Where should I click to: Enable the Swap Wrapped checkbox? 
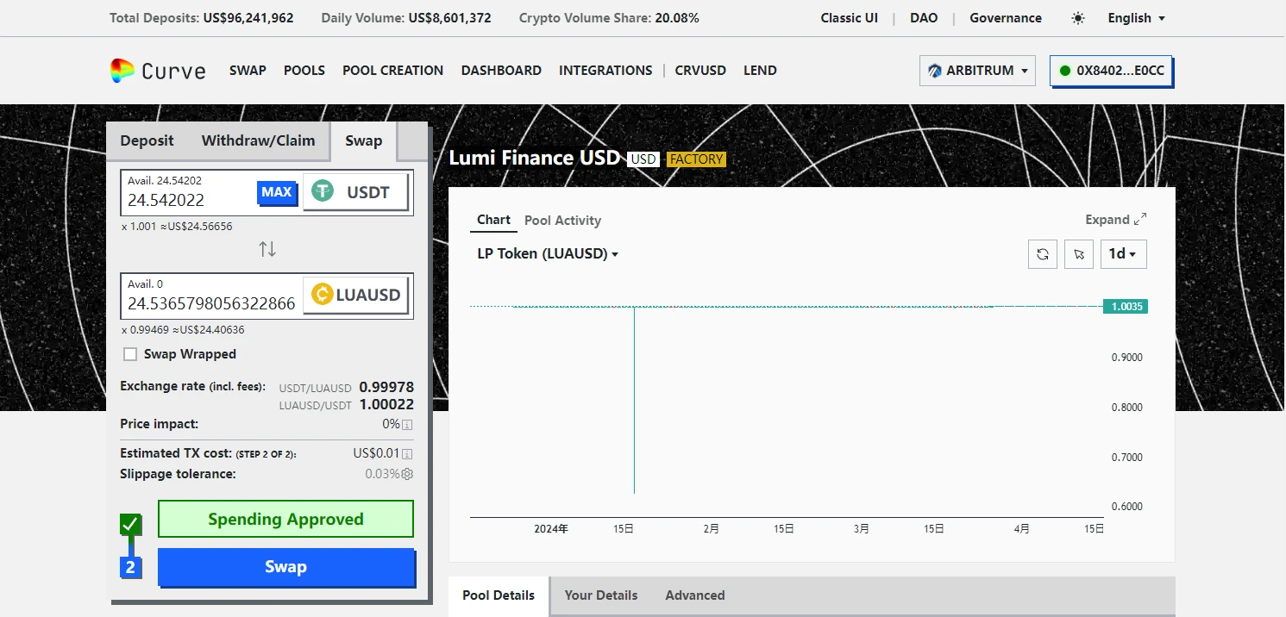click(x=130, y=354)
